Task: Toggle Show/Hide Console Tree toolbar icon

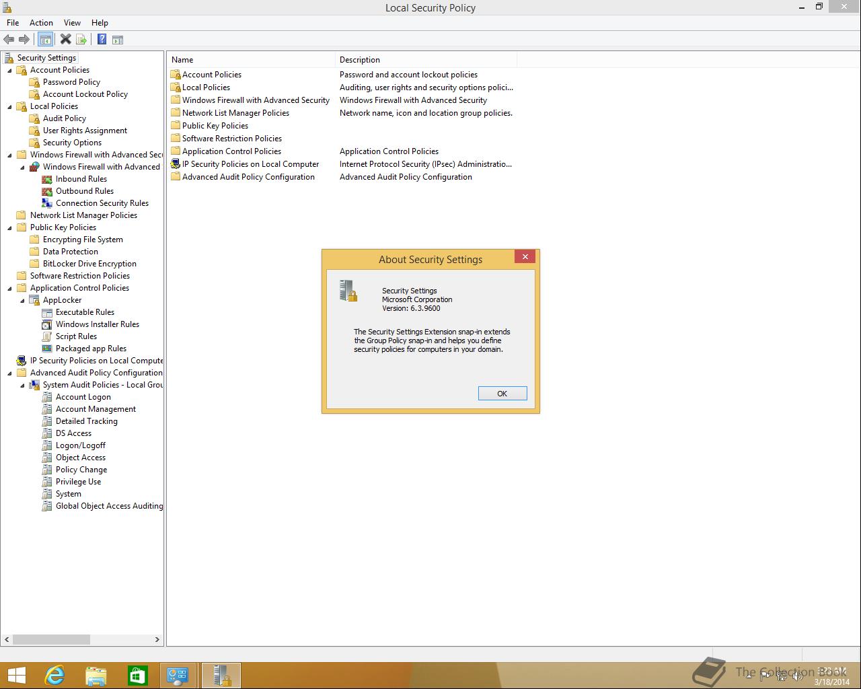Action: pyautogui.click(x=46, y=40)
